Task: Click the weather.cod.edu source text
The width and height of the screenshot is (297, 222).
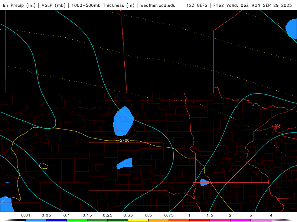Action: click(158, 5)
